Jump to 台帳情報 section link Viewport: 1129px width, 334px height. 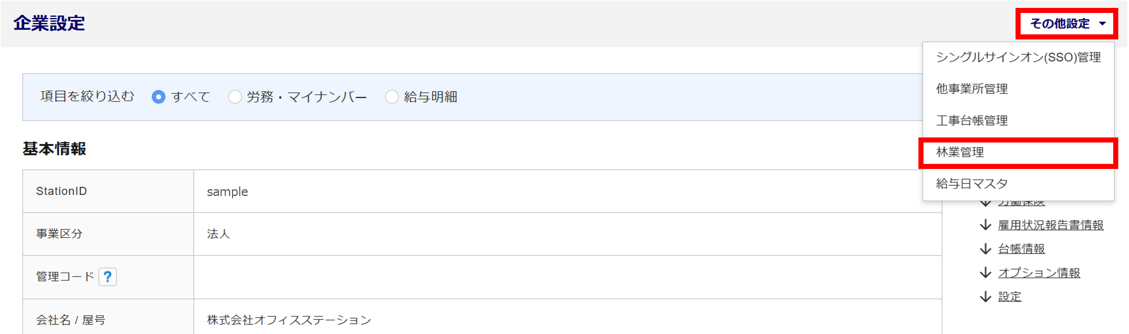tap(1021, 249)
